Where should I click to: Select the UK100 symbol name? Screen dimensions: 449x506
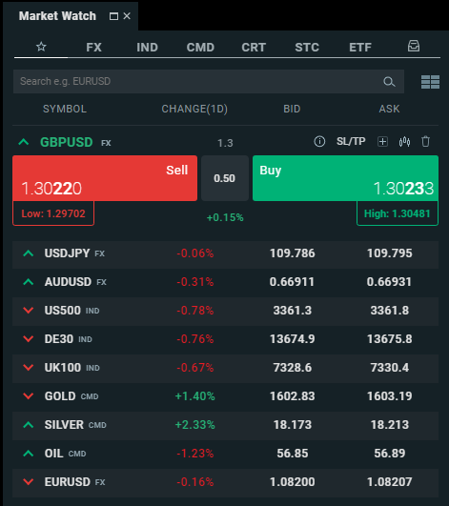click(x=63, y=368)
